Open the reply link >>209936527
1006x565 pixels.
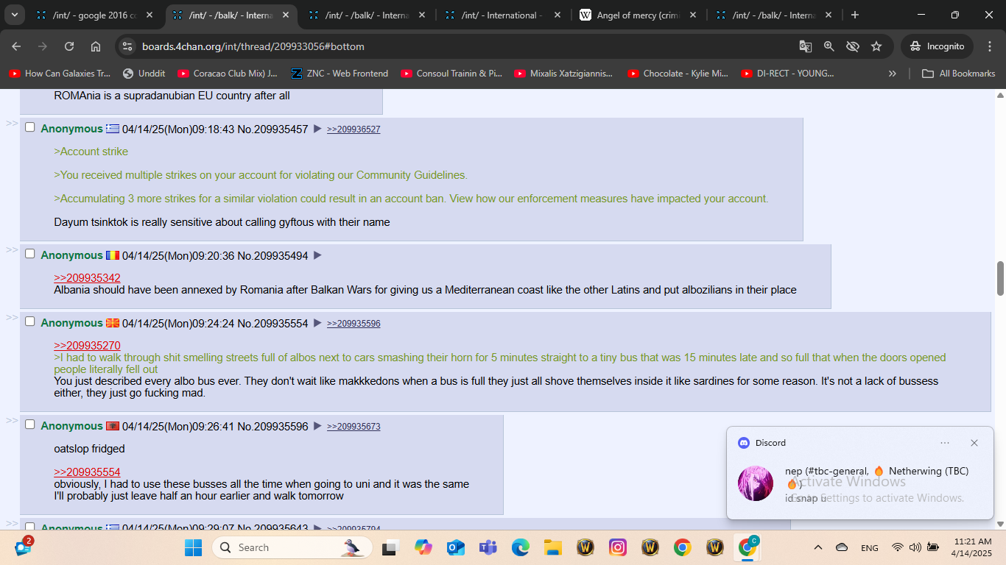tap(353, 129)
